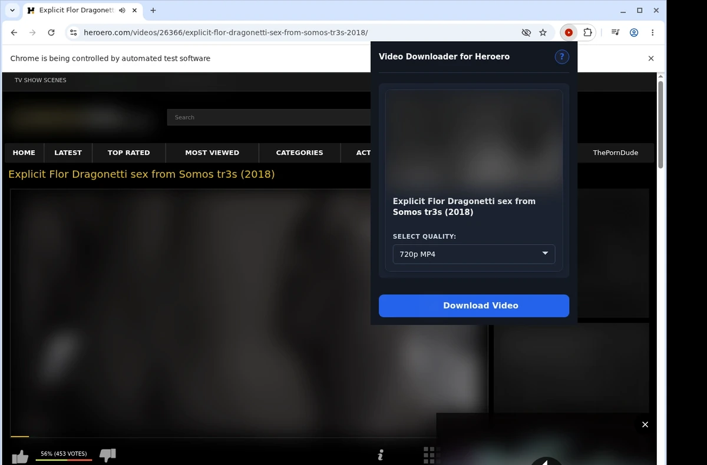Screen dimensions: 707x465
Task: Dismiss the automated test software infobar
Action: point(651,58)
